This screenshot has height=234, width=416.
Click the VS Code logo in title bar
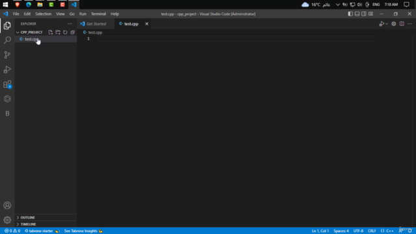pyautogui.click(x=6, y=14)
